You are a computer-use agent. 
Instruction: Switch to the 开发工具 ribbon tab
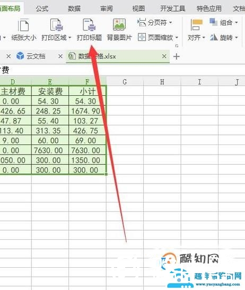[x=173, y=8]
